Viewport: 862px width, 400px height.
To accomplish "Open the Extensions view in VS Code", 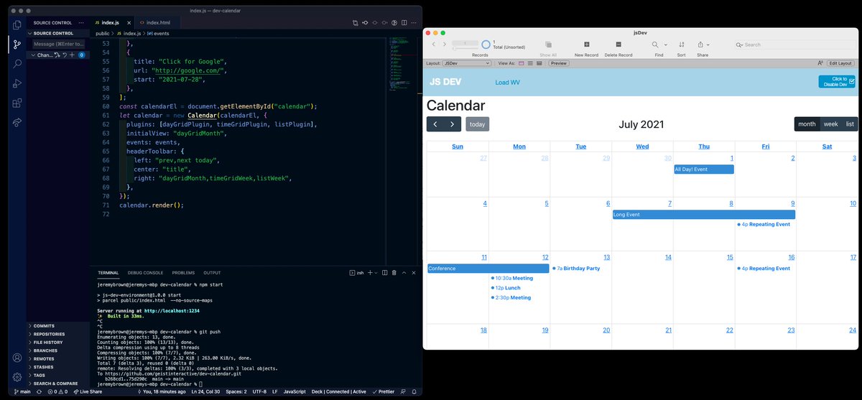I will [x=17, y=103].
